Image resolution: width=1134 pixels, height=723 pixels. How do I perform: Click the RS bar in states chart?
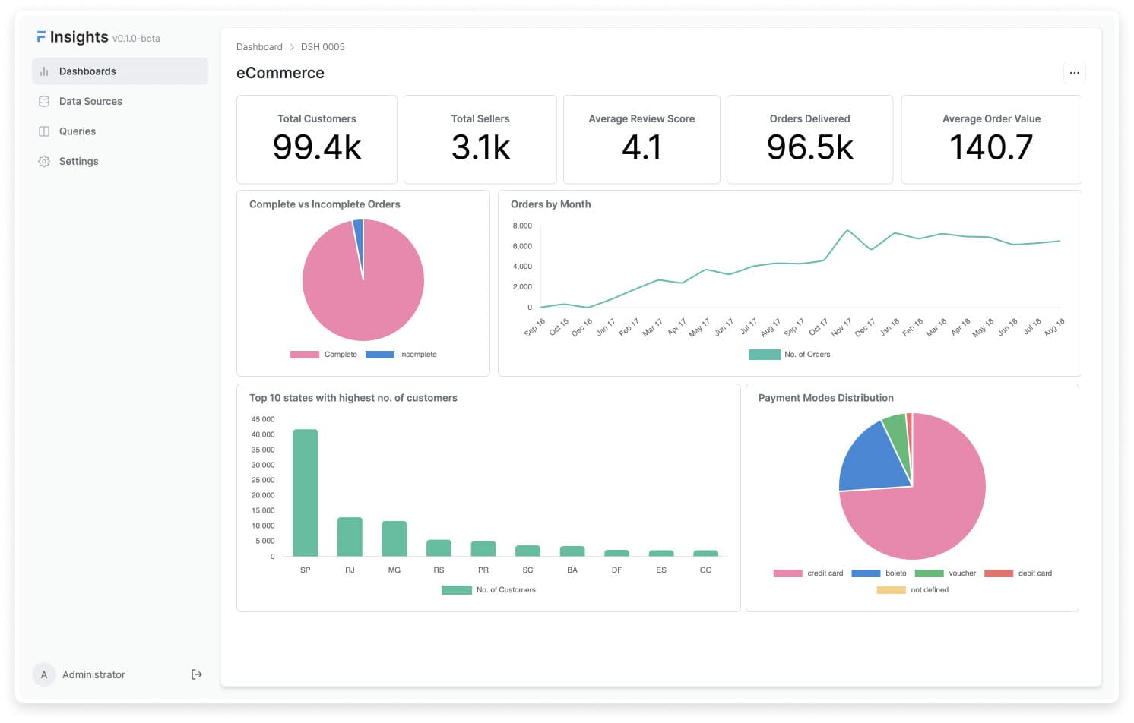click(x=439, y=548)
